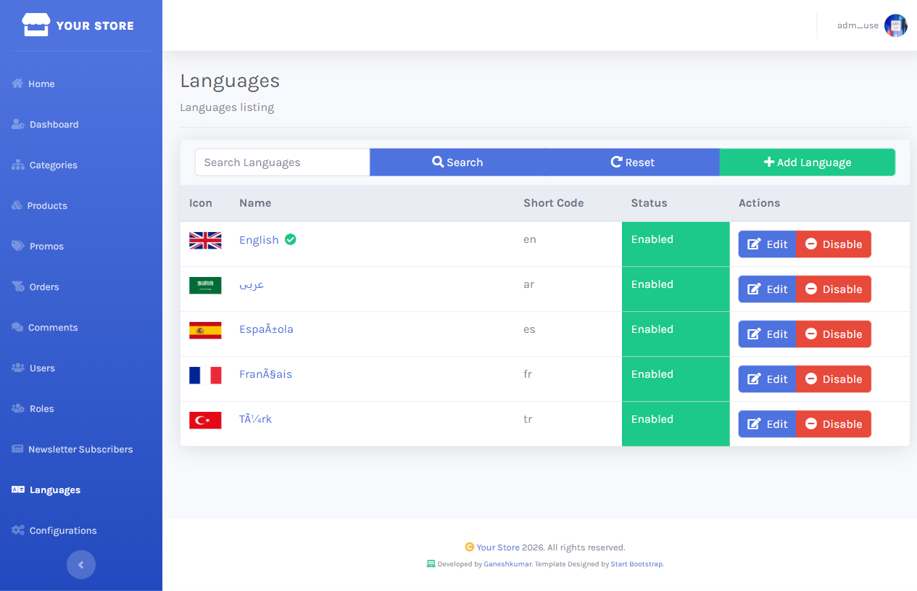Click the Your Store footer link
Screen dimensions: 917x591
(x=498, y=547)
